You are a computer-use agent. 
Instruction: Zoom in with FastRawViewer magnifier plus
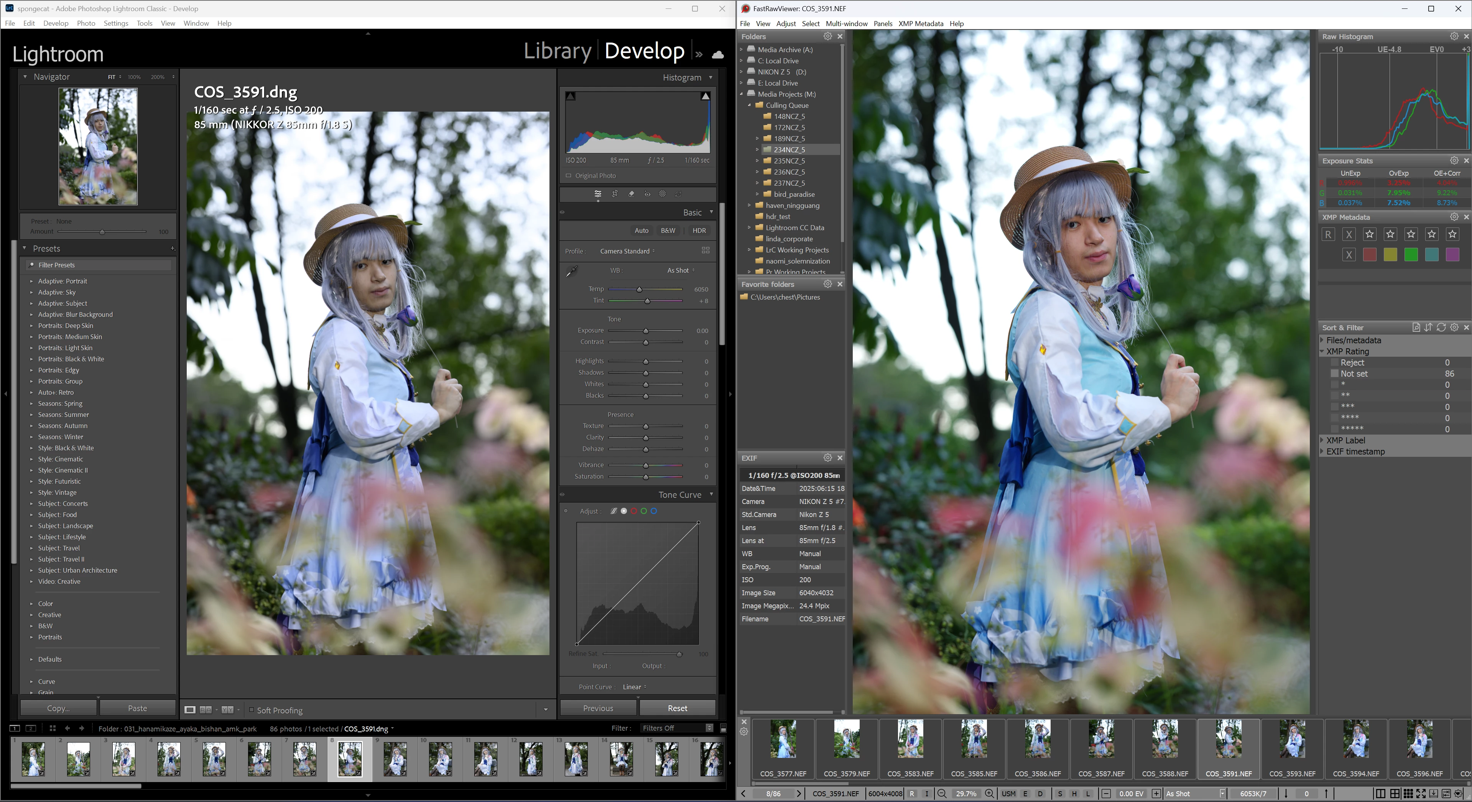989,794
